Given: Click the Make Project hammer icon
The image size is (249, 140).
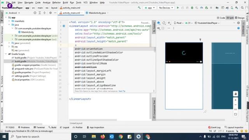Looking at the screenshot, I should point(139,8).
